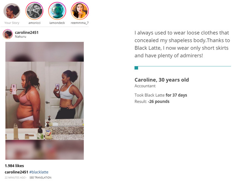Open the Your Story avatar circle

12,11
